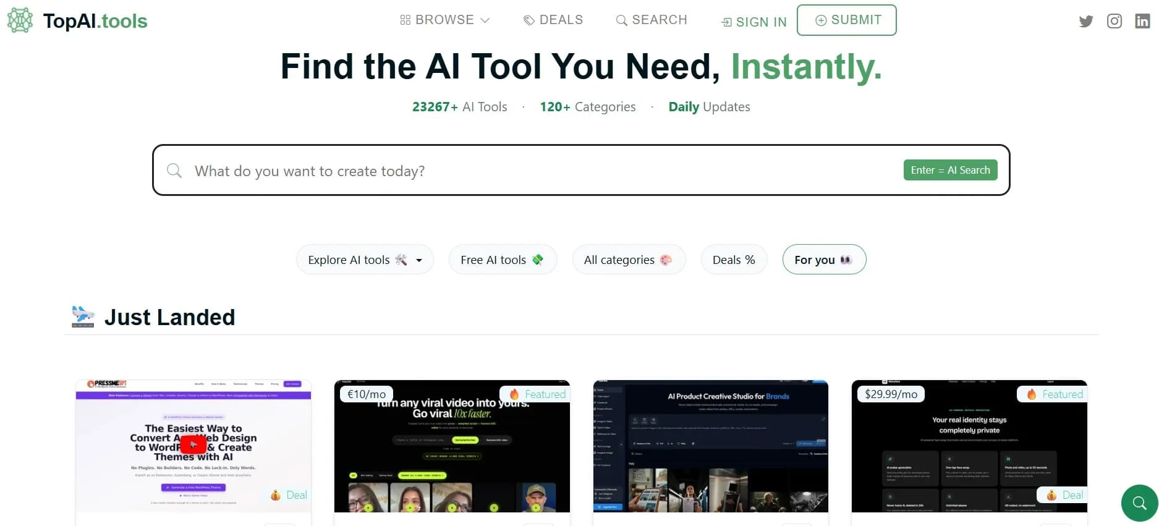Click the 'Daily Updates' stat

[x=709, y=107]
